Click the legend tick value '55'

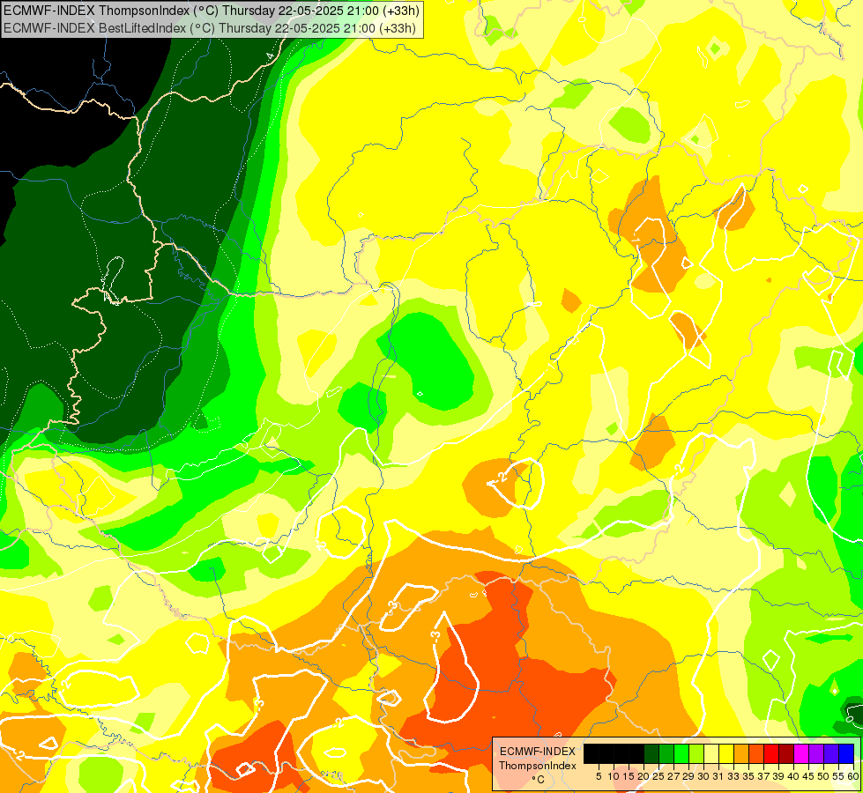[x=839, y=776]
